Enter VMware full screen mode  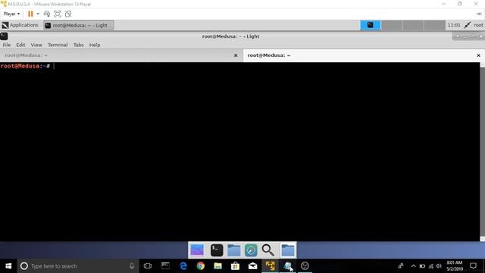click(58, 14)
